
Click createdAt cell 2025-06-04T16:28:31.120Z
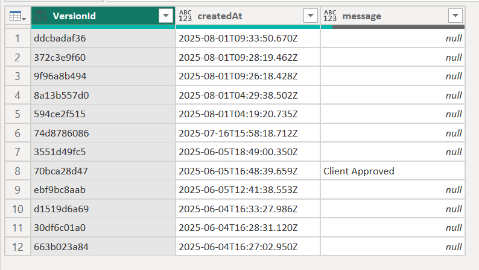[248, 228]
